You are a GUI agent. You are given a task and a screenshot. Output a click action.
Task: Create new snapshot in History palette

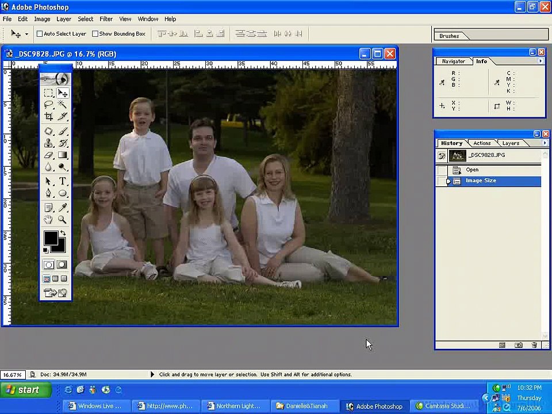pyautogui.click(x=518, y=345)
